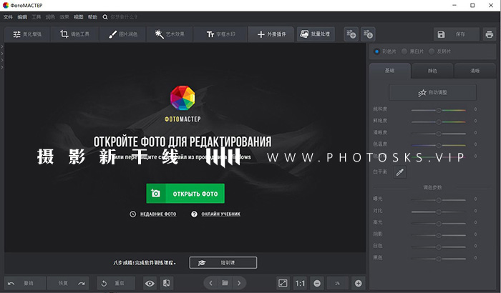This screenshot has height=293, width=501.
Task: Open the brush retouch tab
Action: tap(122, 34)
